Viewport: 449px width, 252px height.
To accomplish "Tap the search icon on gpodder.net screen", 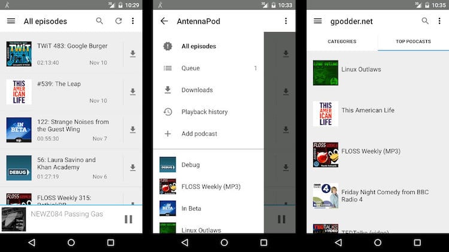I will coord(425,21).
